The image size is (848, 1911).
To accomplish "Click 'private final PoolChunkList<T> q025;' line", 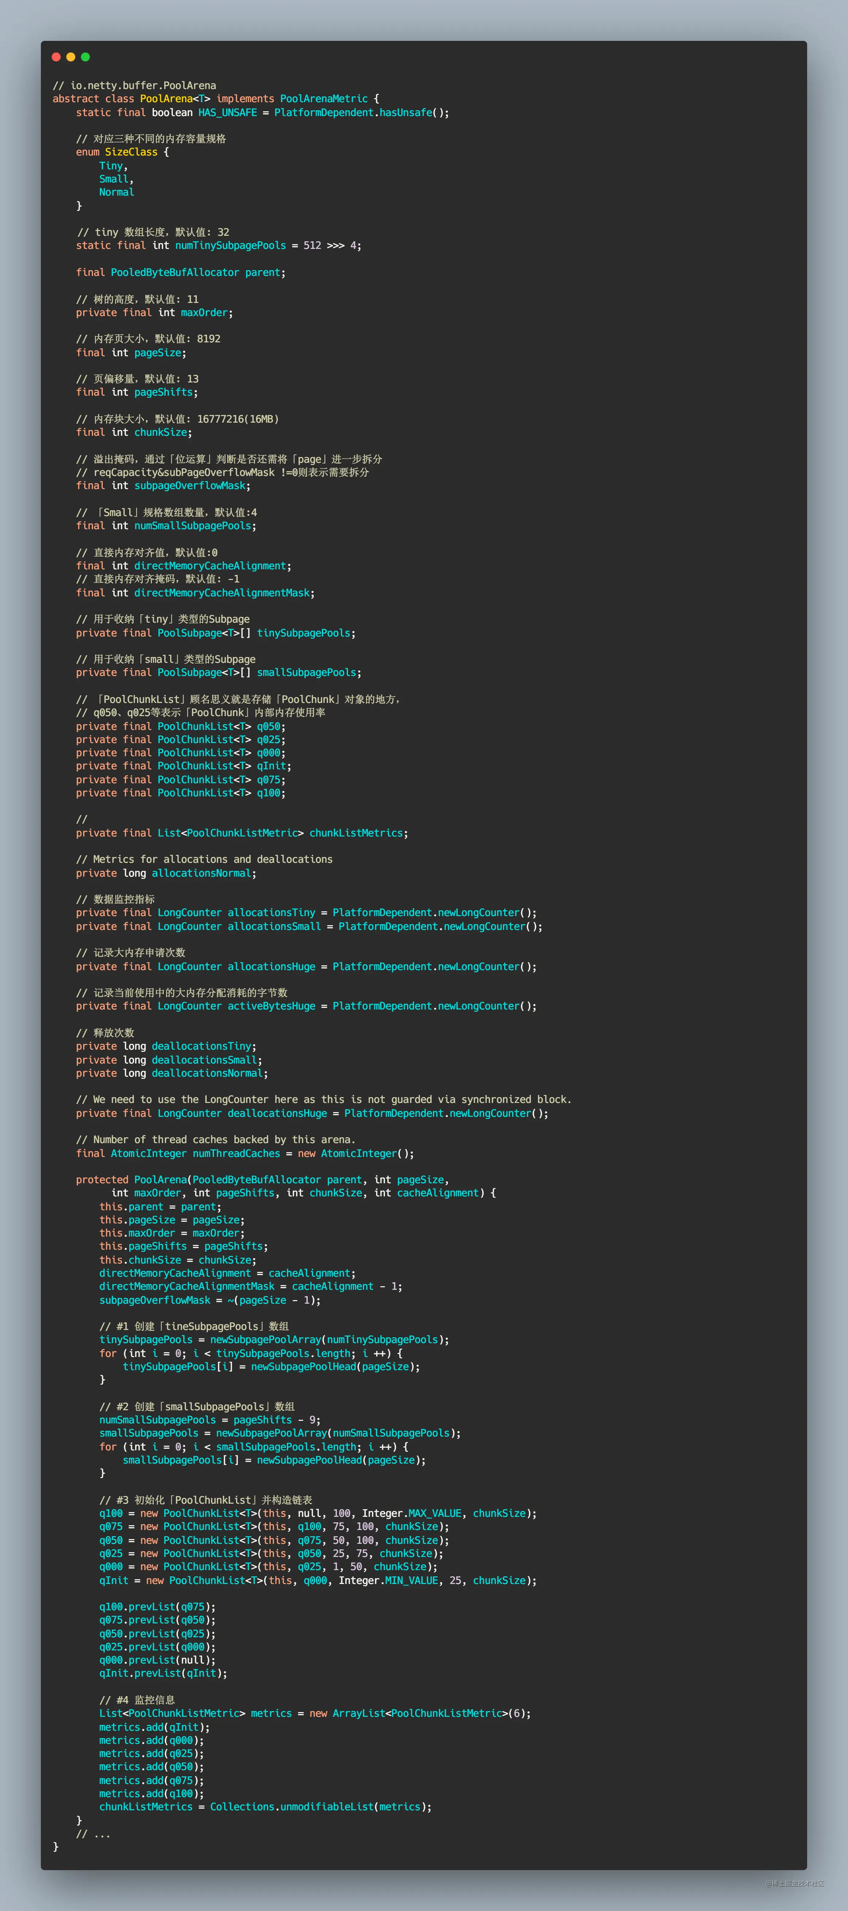I will [180, 740].
